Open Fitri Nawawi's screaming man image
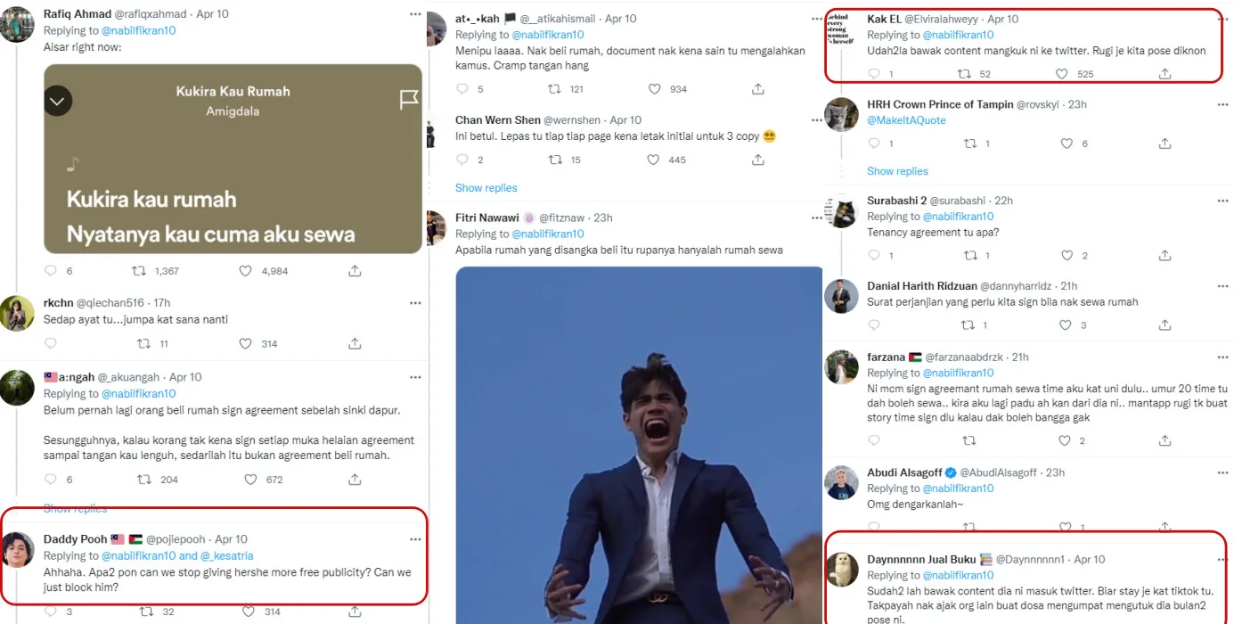This screenshot has height=624, width=1234. pyautogui.click(x=639, y=446)
